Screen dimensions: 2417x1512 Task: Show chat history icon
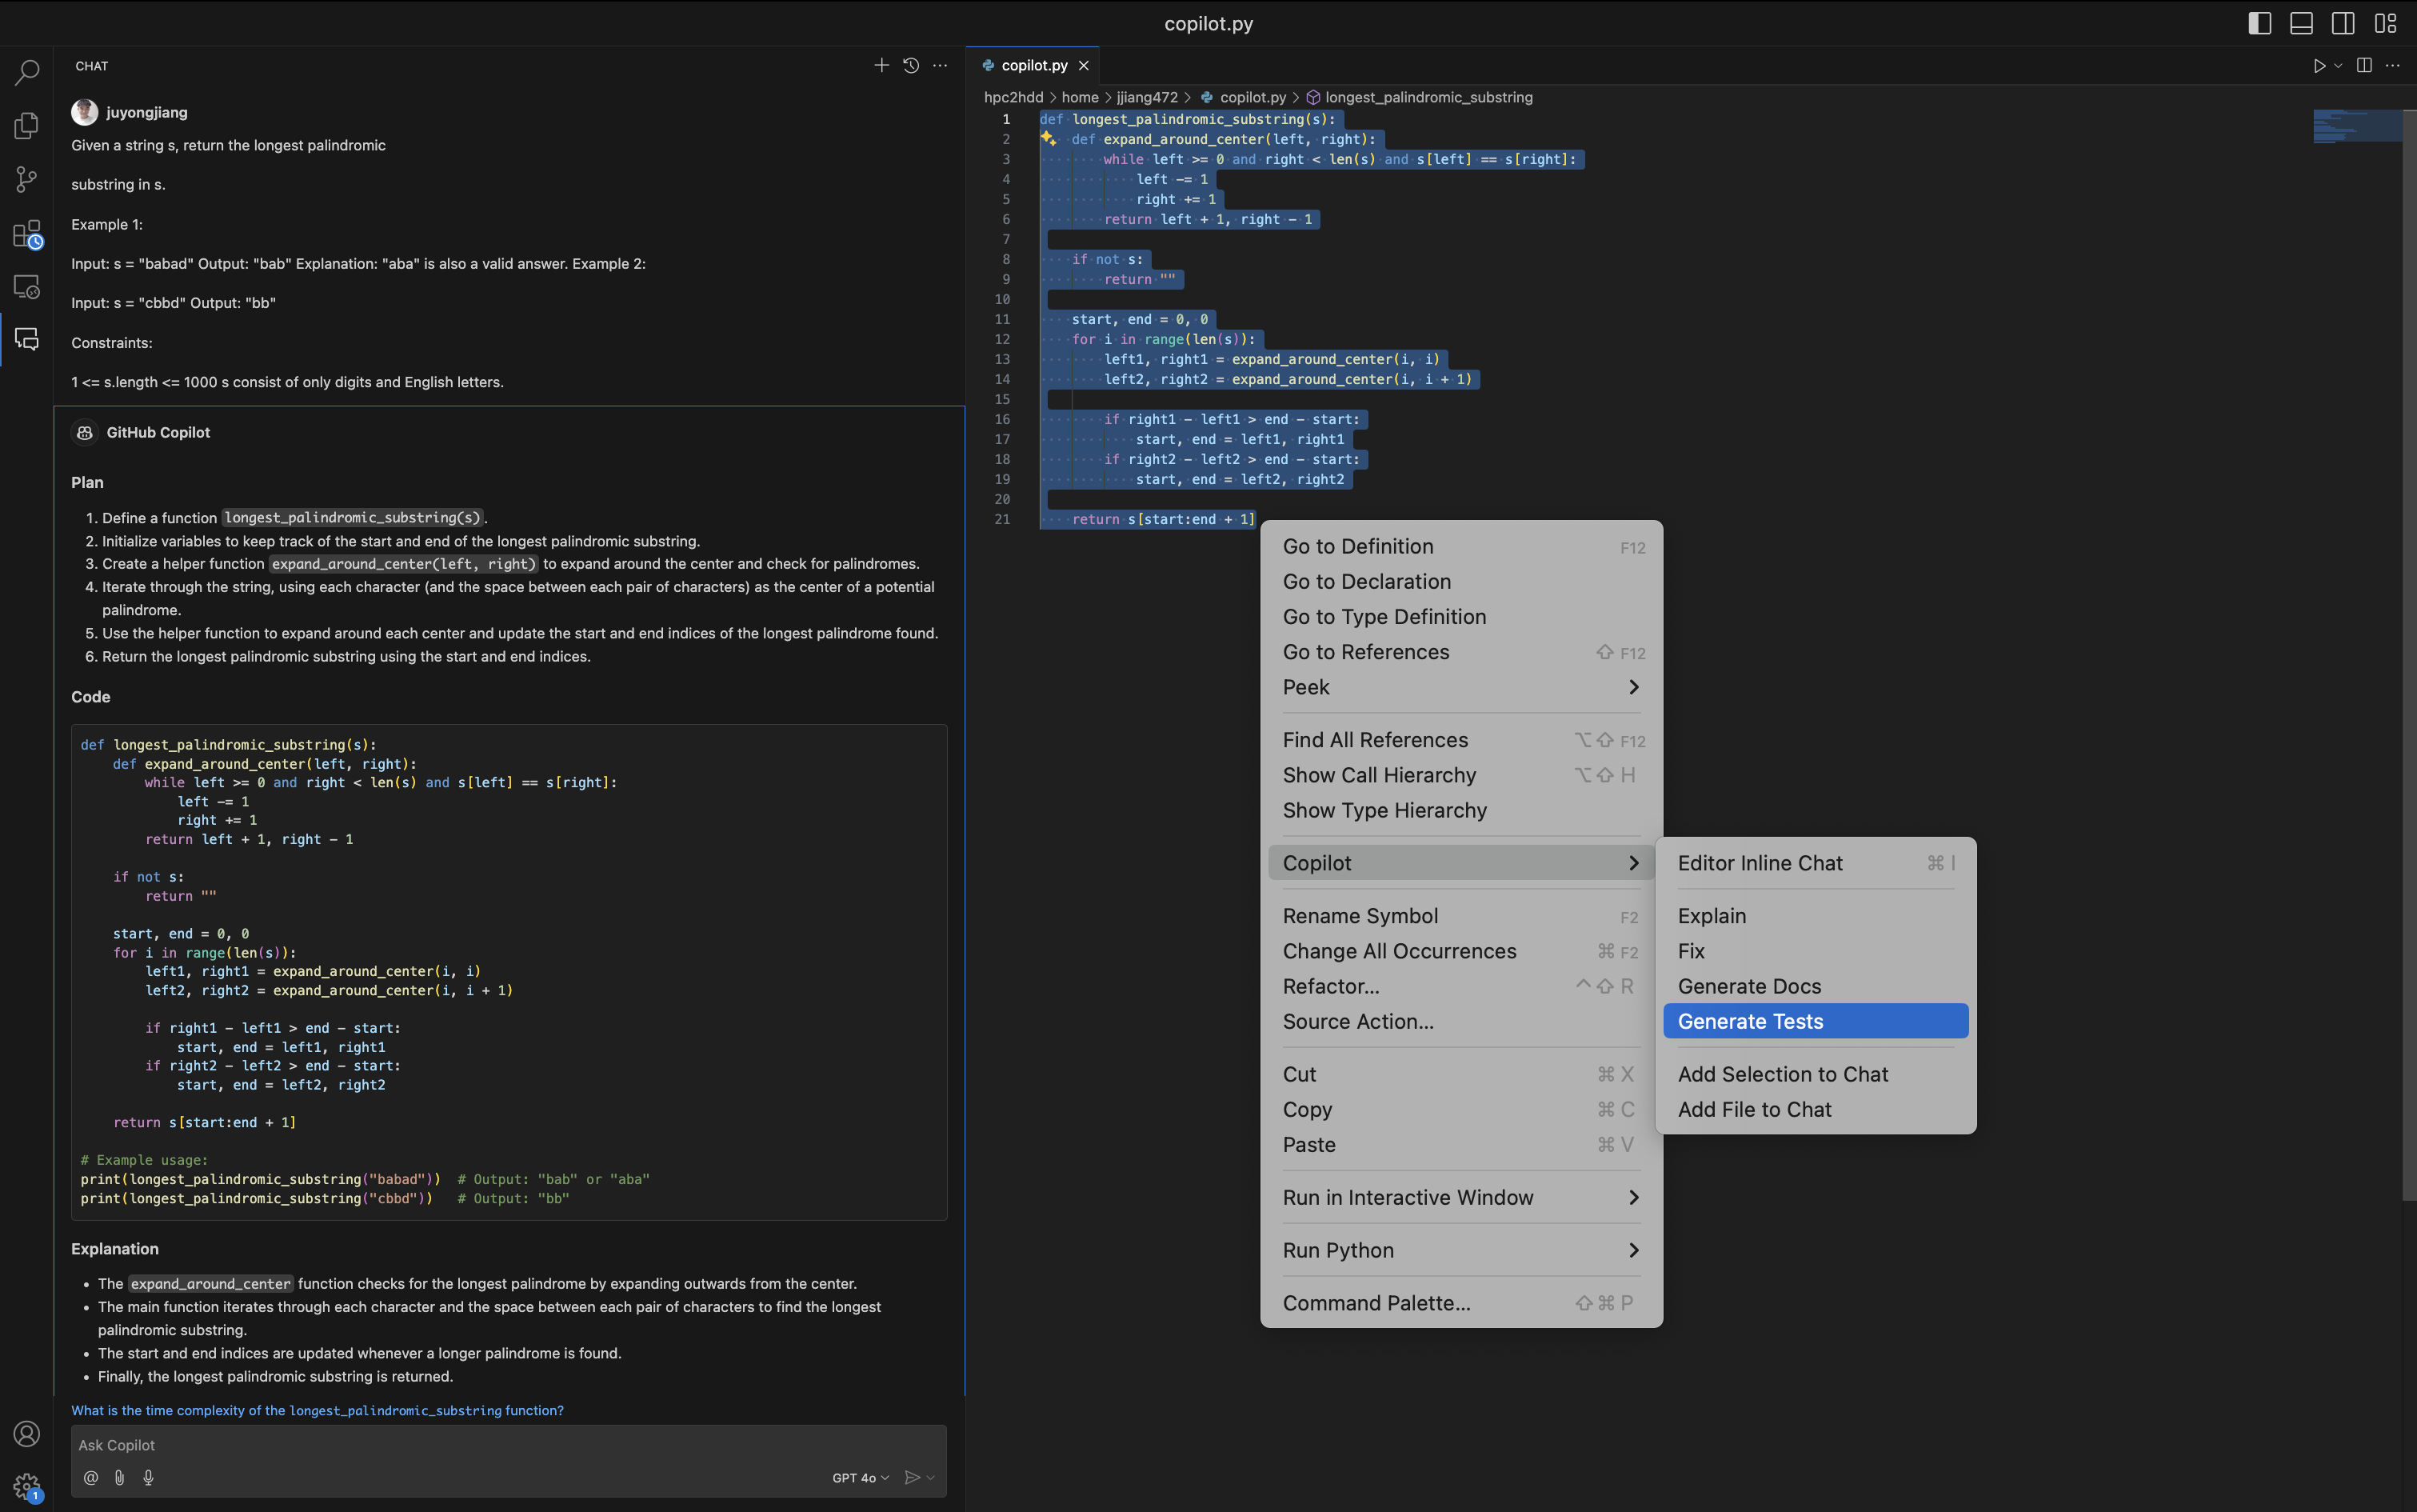point(911,66)
